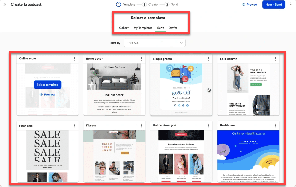This screenshot has height=187, width=296.
Task: Click the Next - Send button
Action: point(274,5)
